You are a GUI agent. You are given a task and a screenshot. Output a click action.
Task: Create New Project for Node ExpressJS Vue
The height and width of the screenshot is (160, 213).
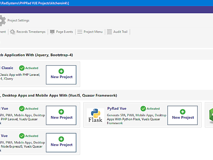pos(61,143)
